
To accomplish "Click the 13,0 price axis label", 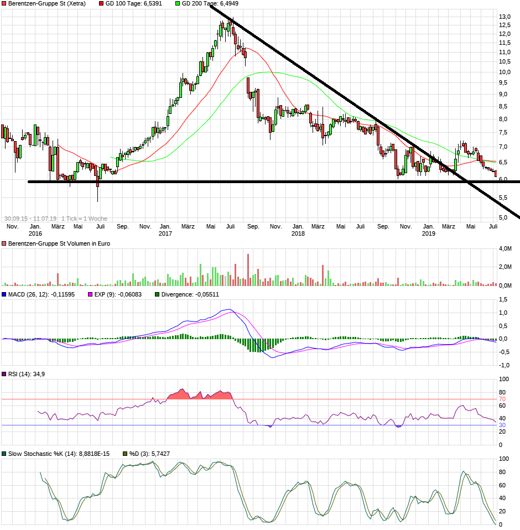I will tap(505, 17).
